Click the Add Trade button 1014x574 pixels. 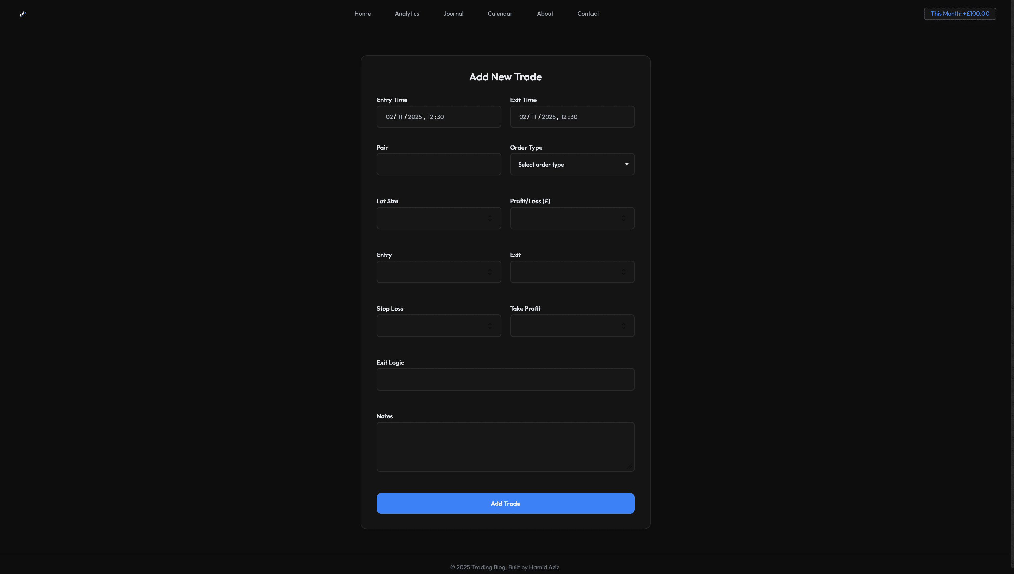click(x=505, y=503)
